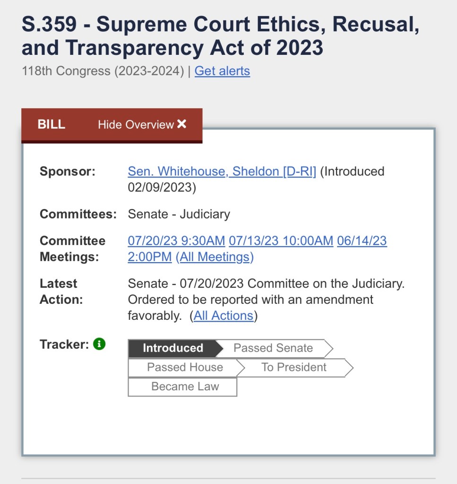
Task: View All Meetings for this bill
Action: [x=215, y=257]
